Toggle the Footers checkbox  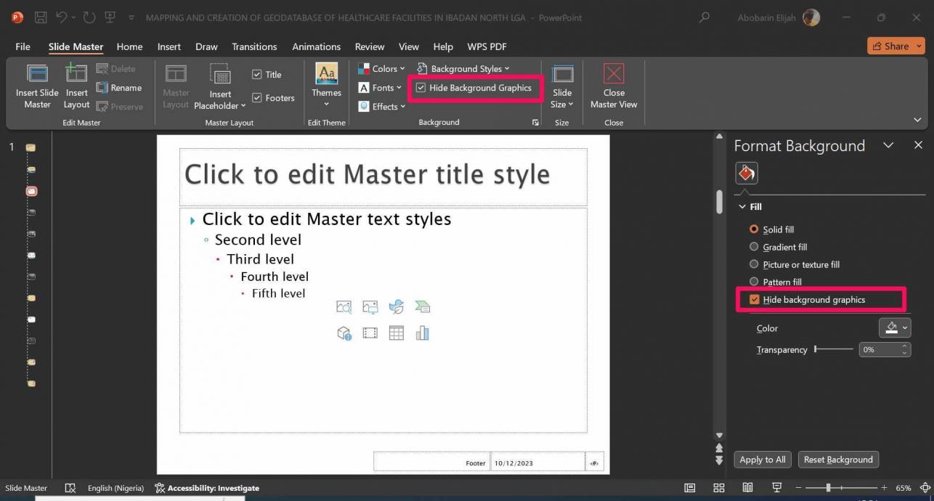(x=257, y=98)
